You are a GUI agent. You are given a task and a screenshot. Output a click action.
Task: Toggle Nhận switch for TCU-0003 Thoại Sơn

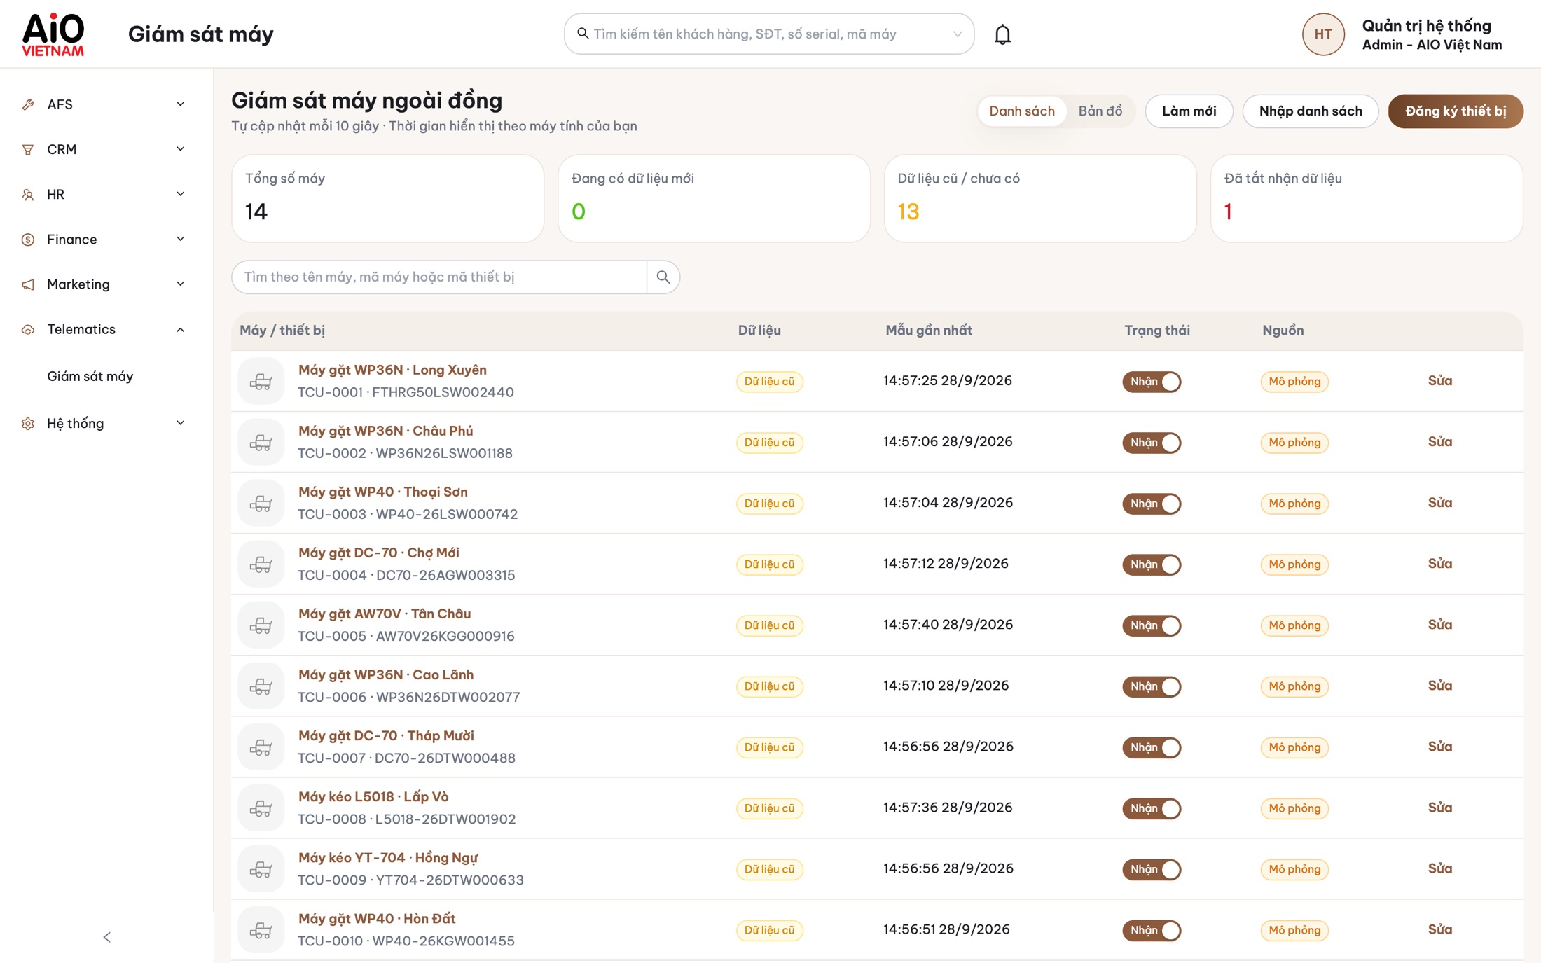(x=1152, y=504)
